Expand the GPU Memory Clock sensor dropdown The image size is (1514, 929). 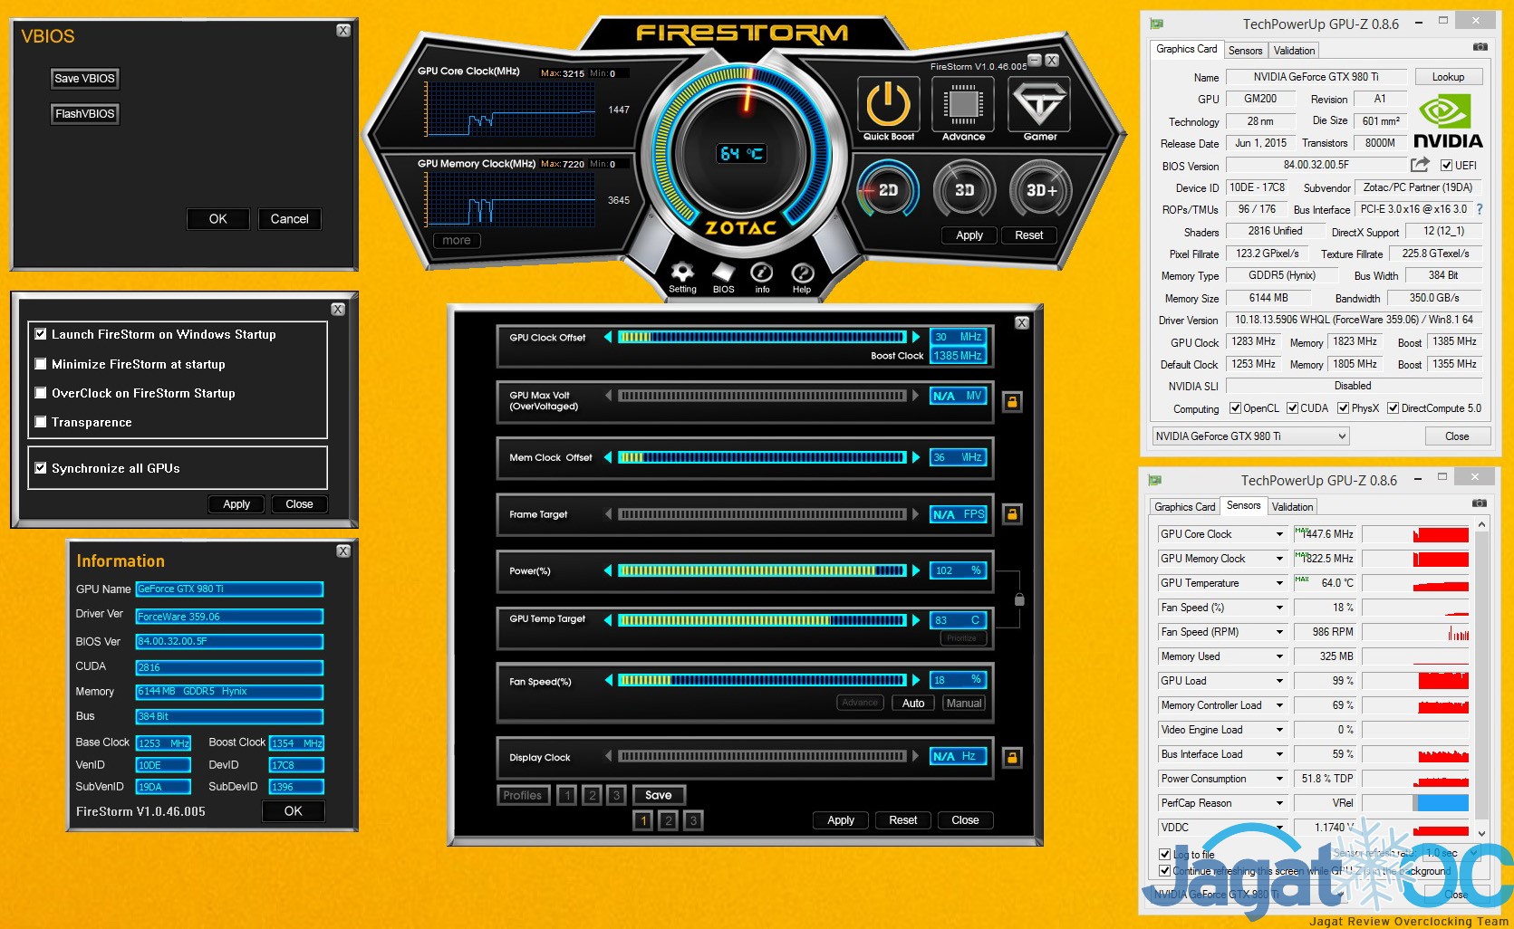coord(1279,559)
